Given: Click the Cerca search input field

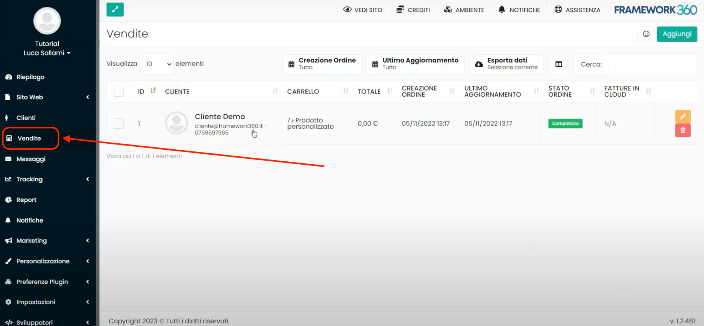Looking at the screenshot, I should (x=652, y=65).
